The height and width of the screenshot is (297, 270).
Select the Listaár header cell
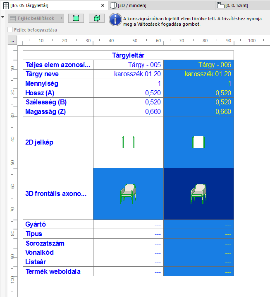58,262
